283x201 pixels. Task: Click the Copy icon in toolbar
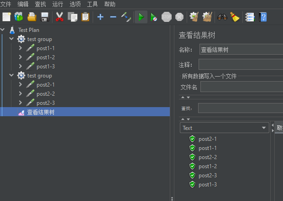click(x=73, y=17)
